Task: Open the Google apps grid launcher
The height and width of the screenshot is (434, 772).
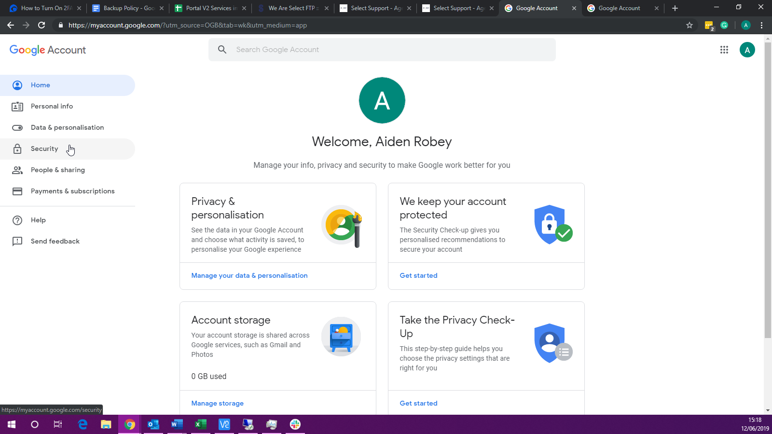Action: click(724, 50)
